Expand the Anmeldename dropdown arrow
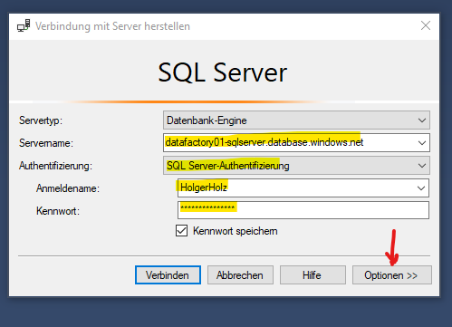 pos(421,188)
